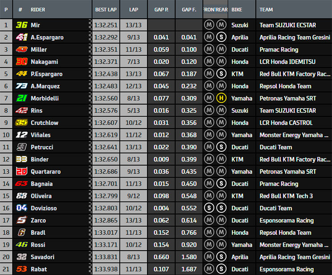Click the RIDER column header
Screen dimensions: 332x275
pyautogui.click(x=38, y=10)
